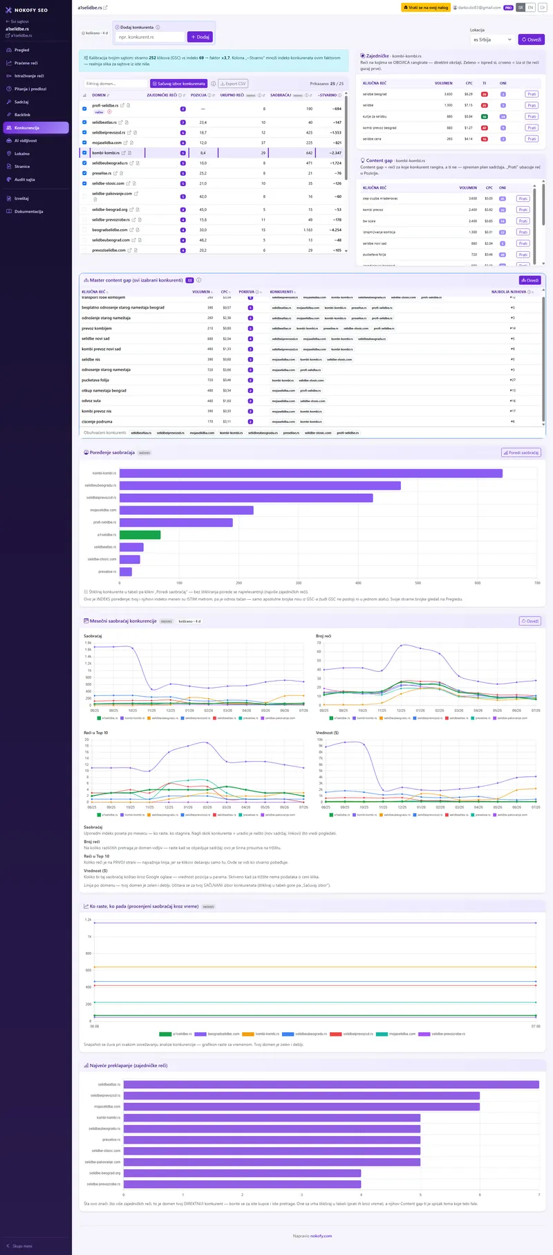This screenshot has width=553, height=1255.
Task: Sort table by DOMEN column
Action: pos(101,95)
